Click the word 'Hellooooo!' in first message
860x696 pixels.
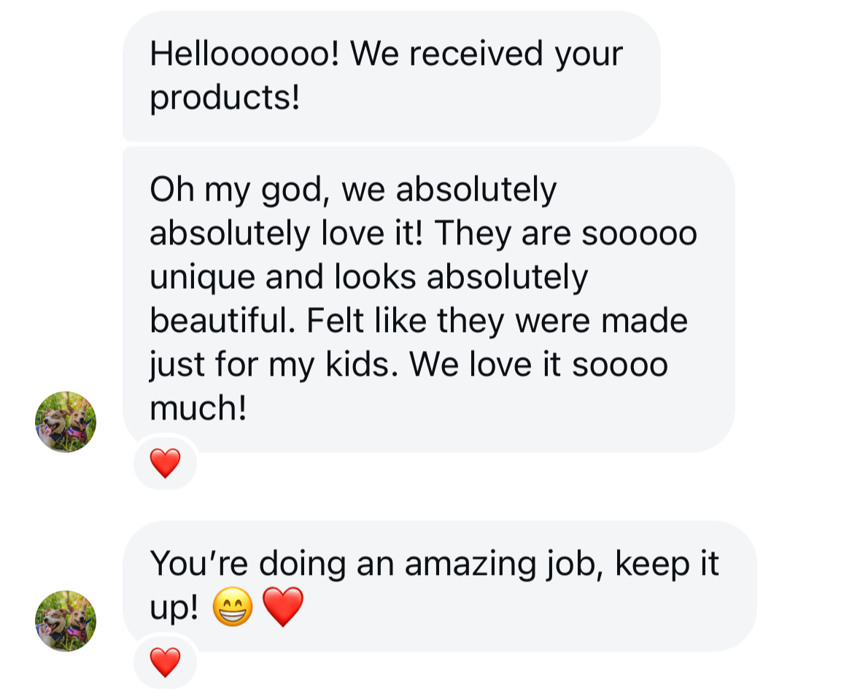click(x=244, y=54)
